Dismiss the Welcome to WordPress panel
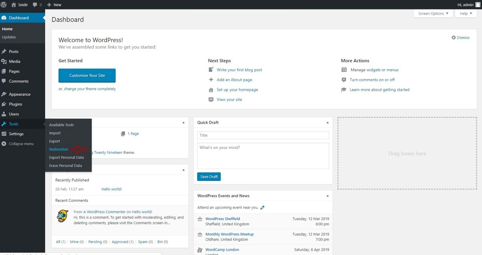The image size is (482, 255). click(460, 38)
